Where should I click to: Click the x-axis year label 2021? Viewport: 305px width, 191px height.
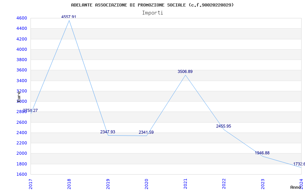[x=185, y=184]
